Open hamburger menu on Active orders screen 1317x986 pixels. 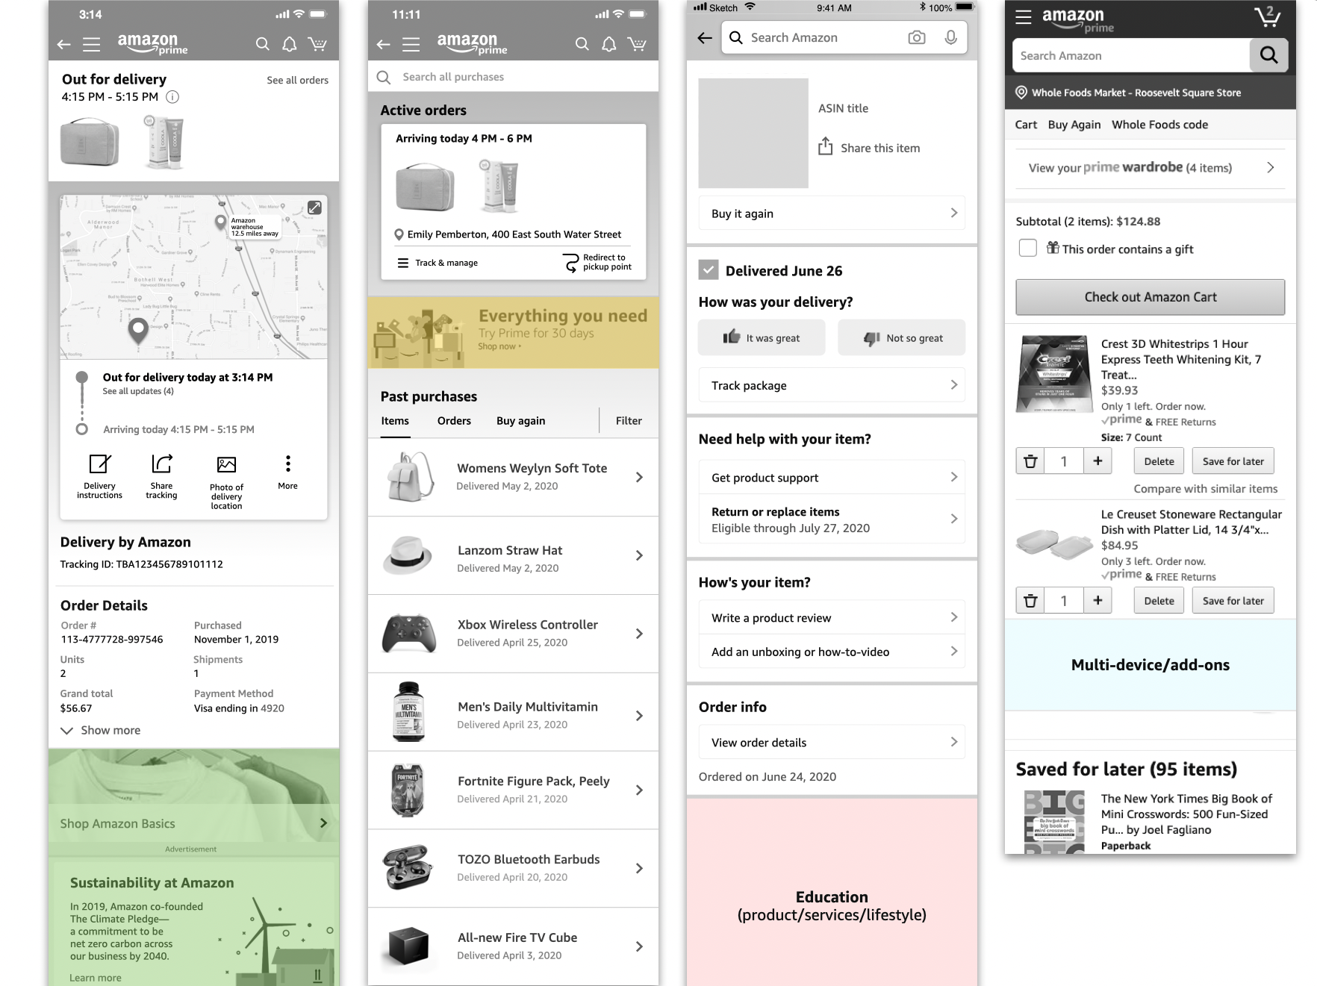click(411, 45)
